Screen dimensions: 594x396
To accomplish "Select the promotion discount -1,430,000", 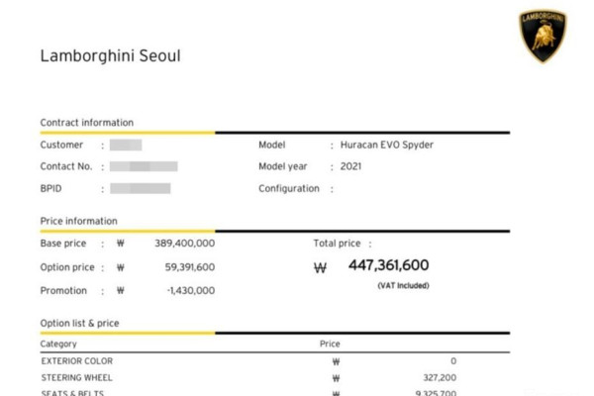I will [191, 290].
